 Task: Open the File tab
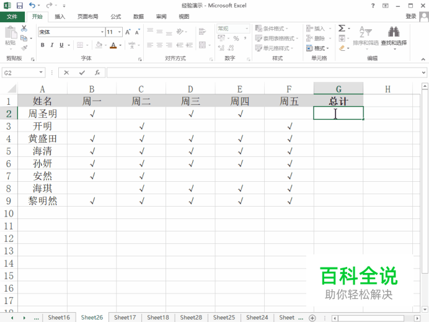click(12, 17)
